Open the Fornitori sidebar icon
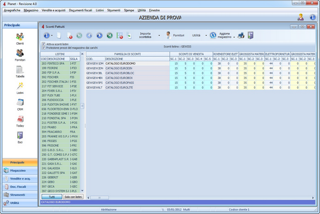This screenshot has width=320, height=214. click(x=20, y=53)
